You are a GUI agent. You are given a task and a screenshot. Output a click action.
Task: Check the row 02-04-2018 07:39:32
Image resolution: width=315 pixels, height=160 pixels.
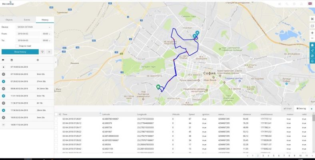tap(56, 140)
